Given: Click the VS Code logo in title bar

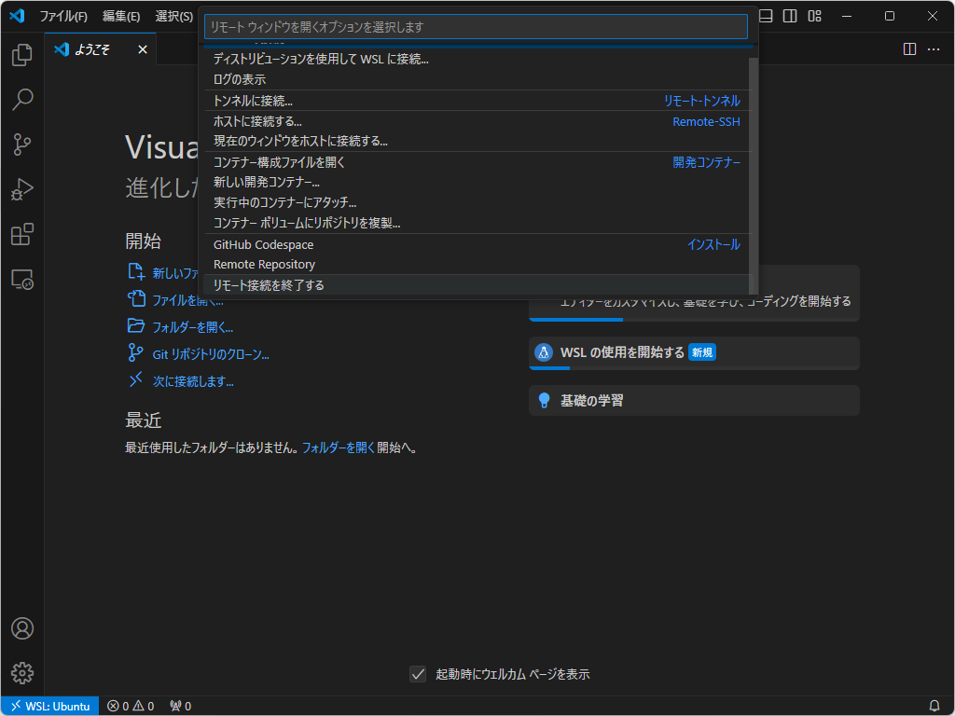Looking at the screenshot, I should pos(17,16).
